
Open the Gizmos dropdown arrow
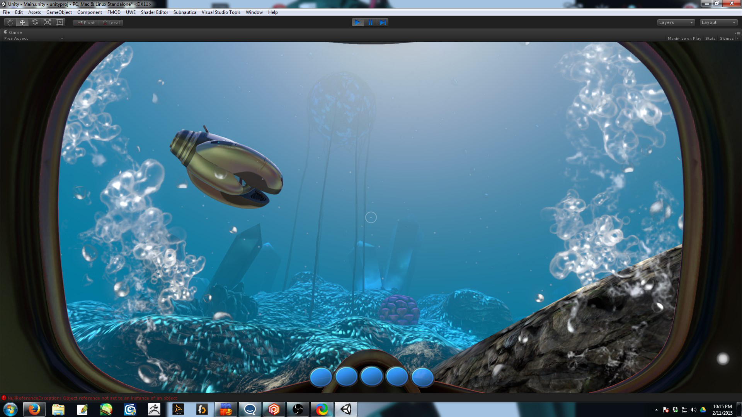(x=737, y=39)
